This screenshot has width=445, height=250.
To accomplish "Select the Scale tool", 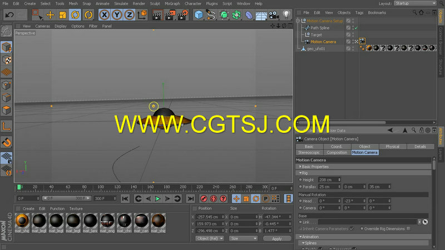I will [63, 15].
